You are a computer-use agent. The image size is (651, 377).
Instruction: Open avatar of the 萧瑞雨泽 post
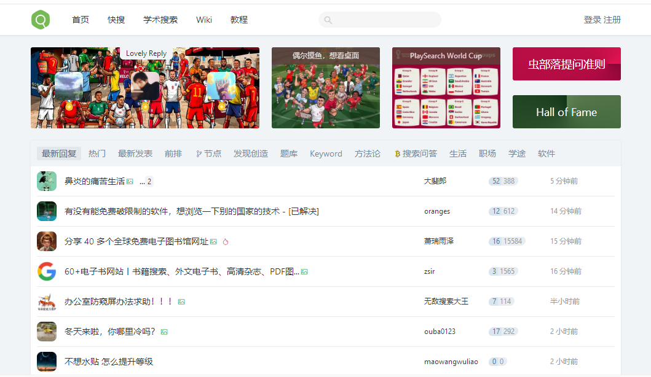click(47, 241)
